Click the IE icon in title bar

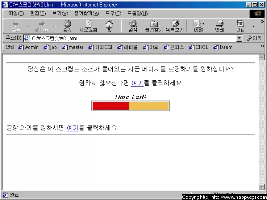[x=5, y=5]
